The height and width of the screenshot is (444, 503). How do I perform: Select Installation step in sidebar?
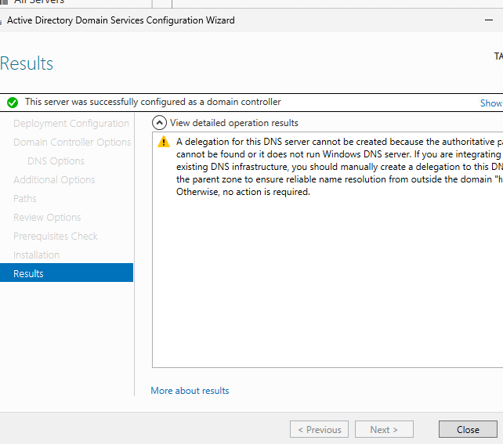click(x=36, y=254)
